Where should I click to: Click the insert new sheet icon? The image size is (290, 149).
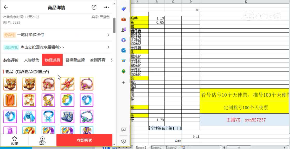coord(183,147)
